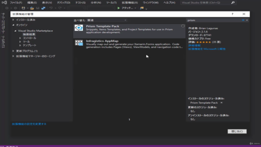This screenshot has height=147, width=261.
Task: Click the Prism Template Pack icon
Action: [x=79, y=28]
